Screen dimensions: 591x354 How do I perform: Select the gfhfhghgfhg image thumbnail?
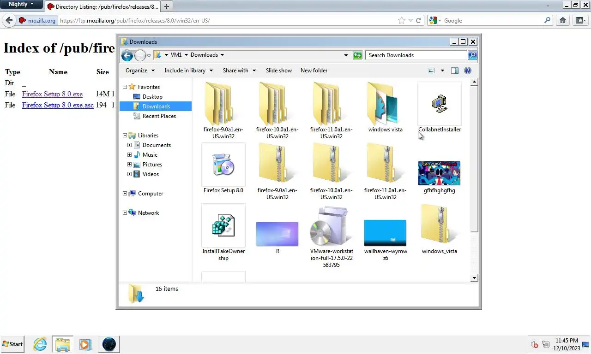(439, 173)
